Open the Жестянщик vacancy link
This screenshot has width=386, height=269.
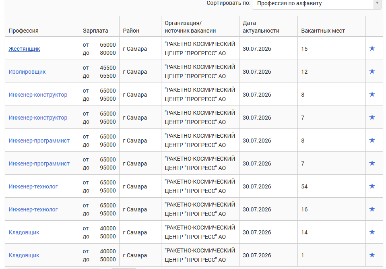pos(24,49)
